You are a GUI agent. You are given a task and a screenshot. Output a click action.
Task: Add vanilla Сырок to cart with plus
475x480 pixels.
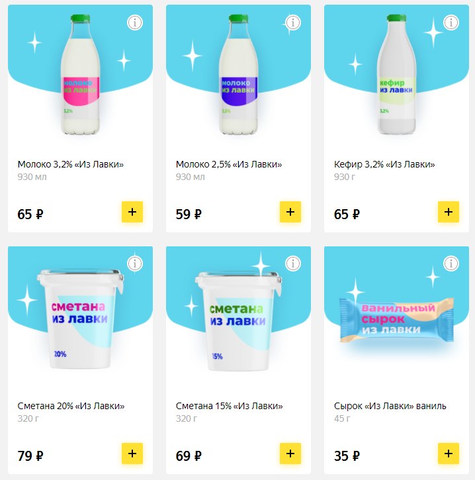click(x=449, y=454)
